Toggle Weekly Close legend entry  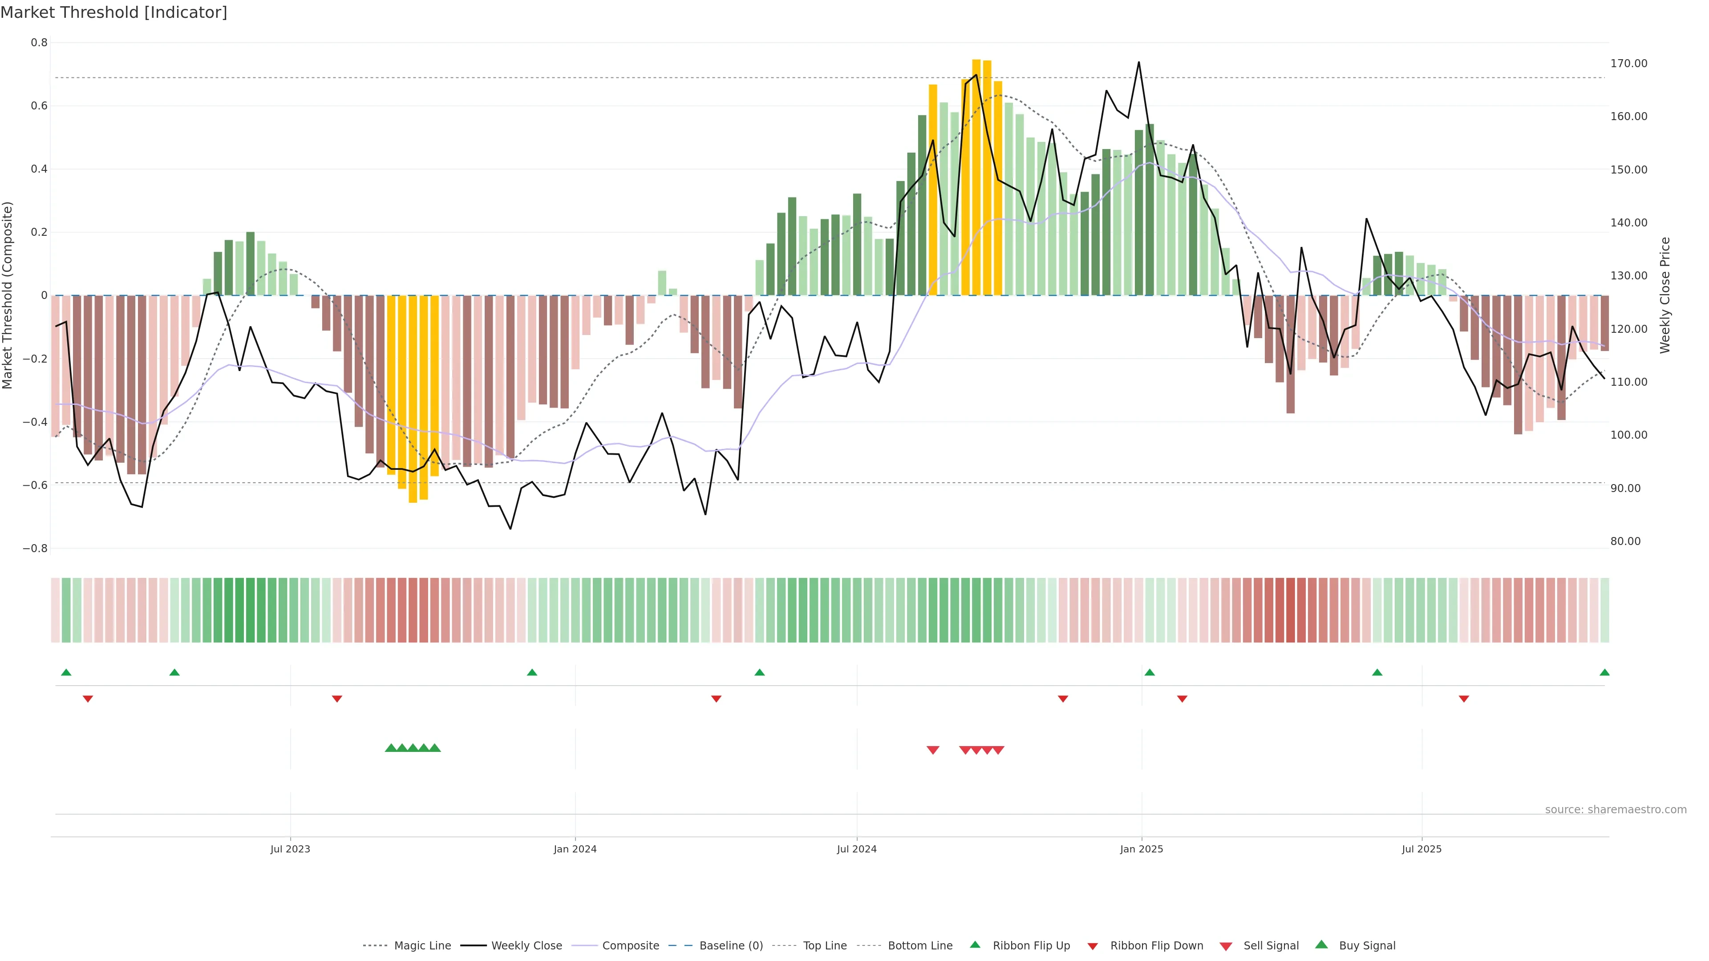(526, 946)
